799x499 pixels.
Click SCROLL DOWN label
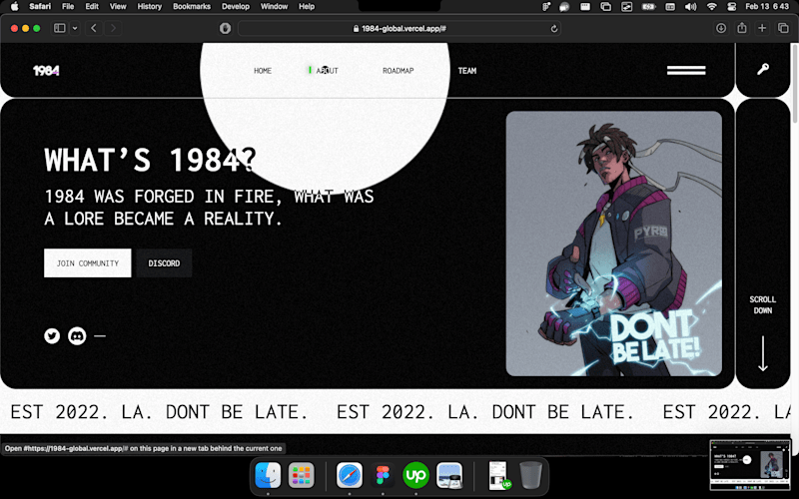(763, 305)
